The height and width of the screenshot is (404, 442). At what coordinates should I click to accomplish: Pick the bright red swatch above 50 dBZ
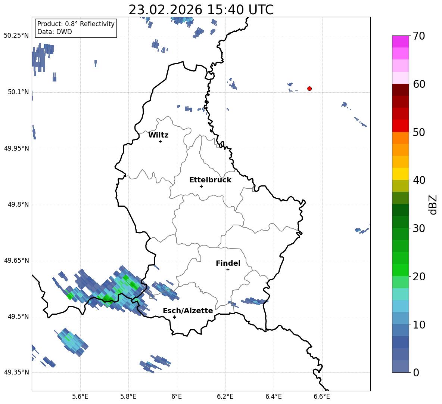[x=400, y=126]
